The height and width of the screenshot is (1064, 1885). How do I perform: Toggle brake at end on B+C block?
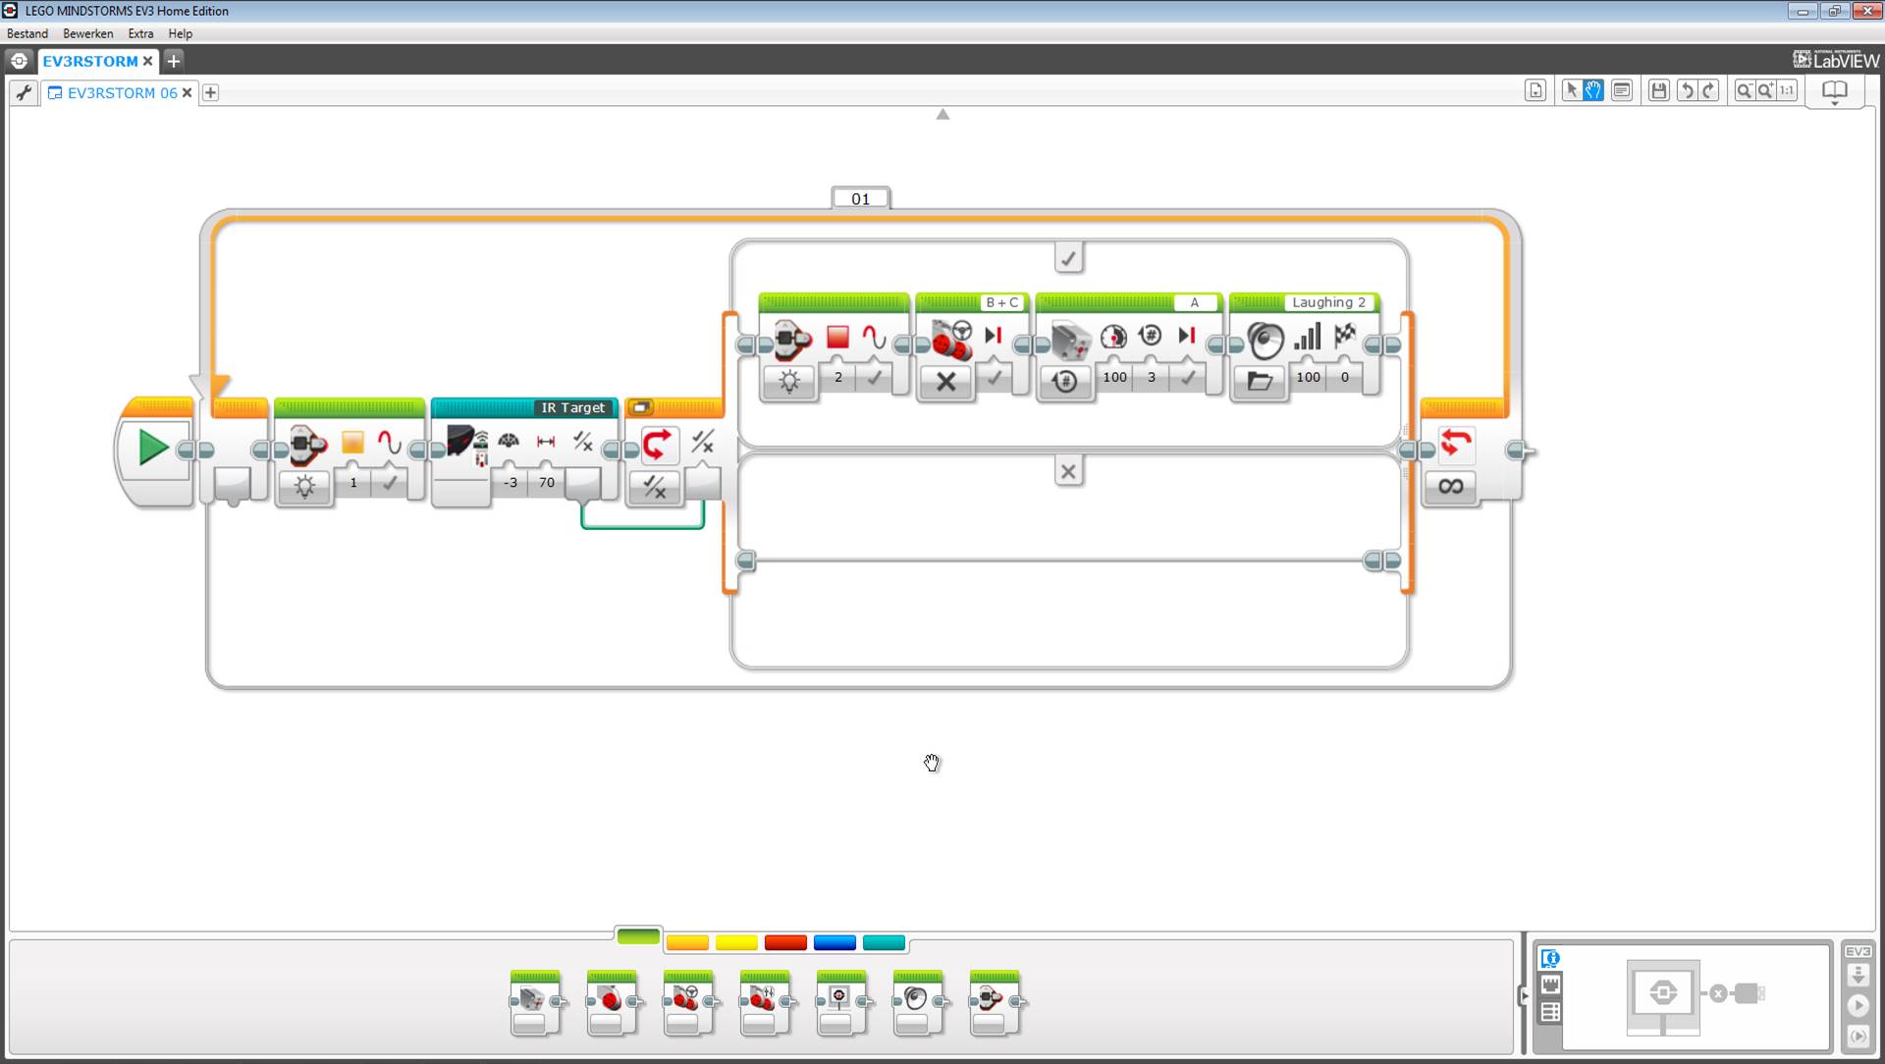click(x=994, y=377)
